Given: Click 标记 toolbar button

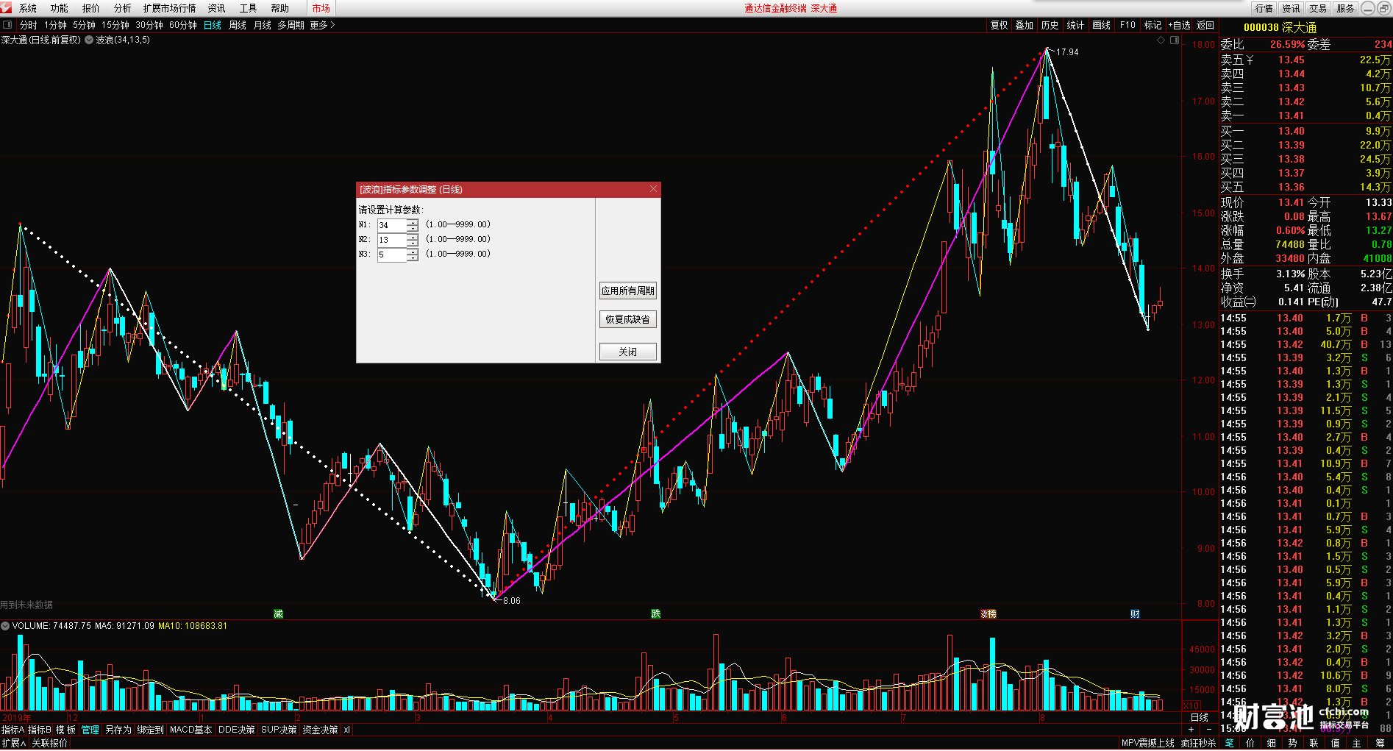Looking at the screenshot, I should coord(1153,25).
